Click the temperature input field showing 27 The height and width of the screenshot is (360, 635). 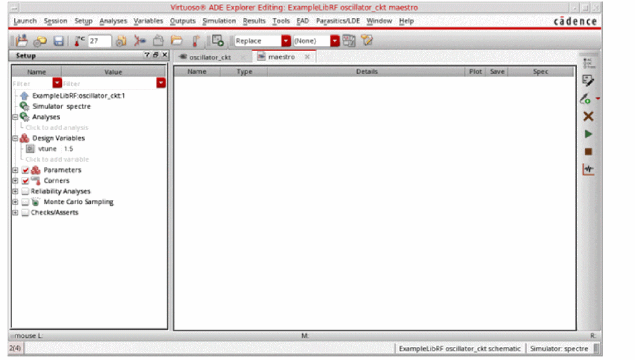click(100, 41)
